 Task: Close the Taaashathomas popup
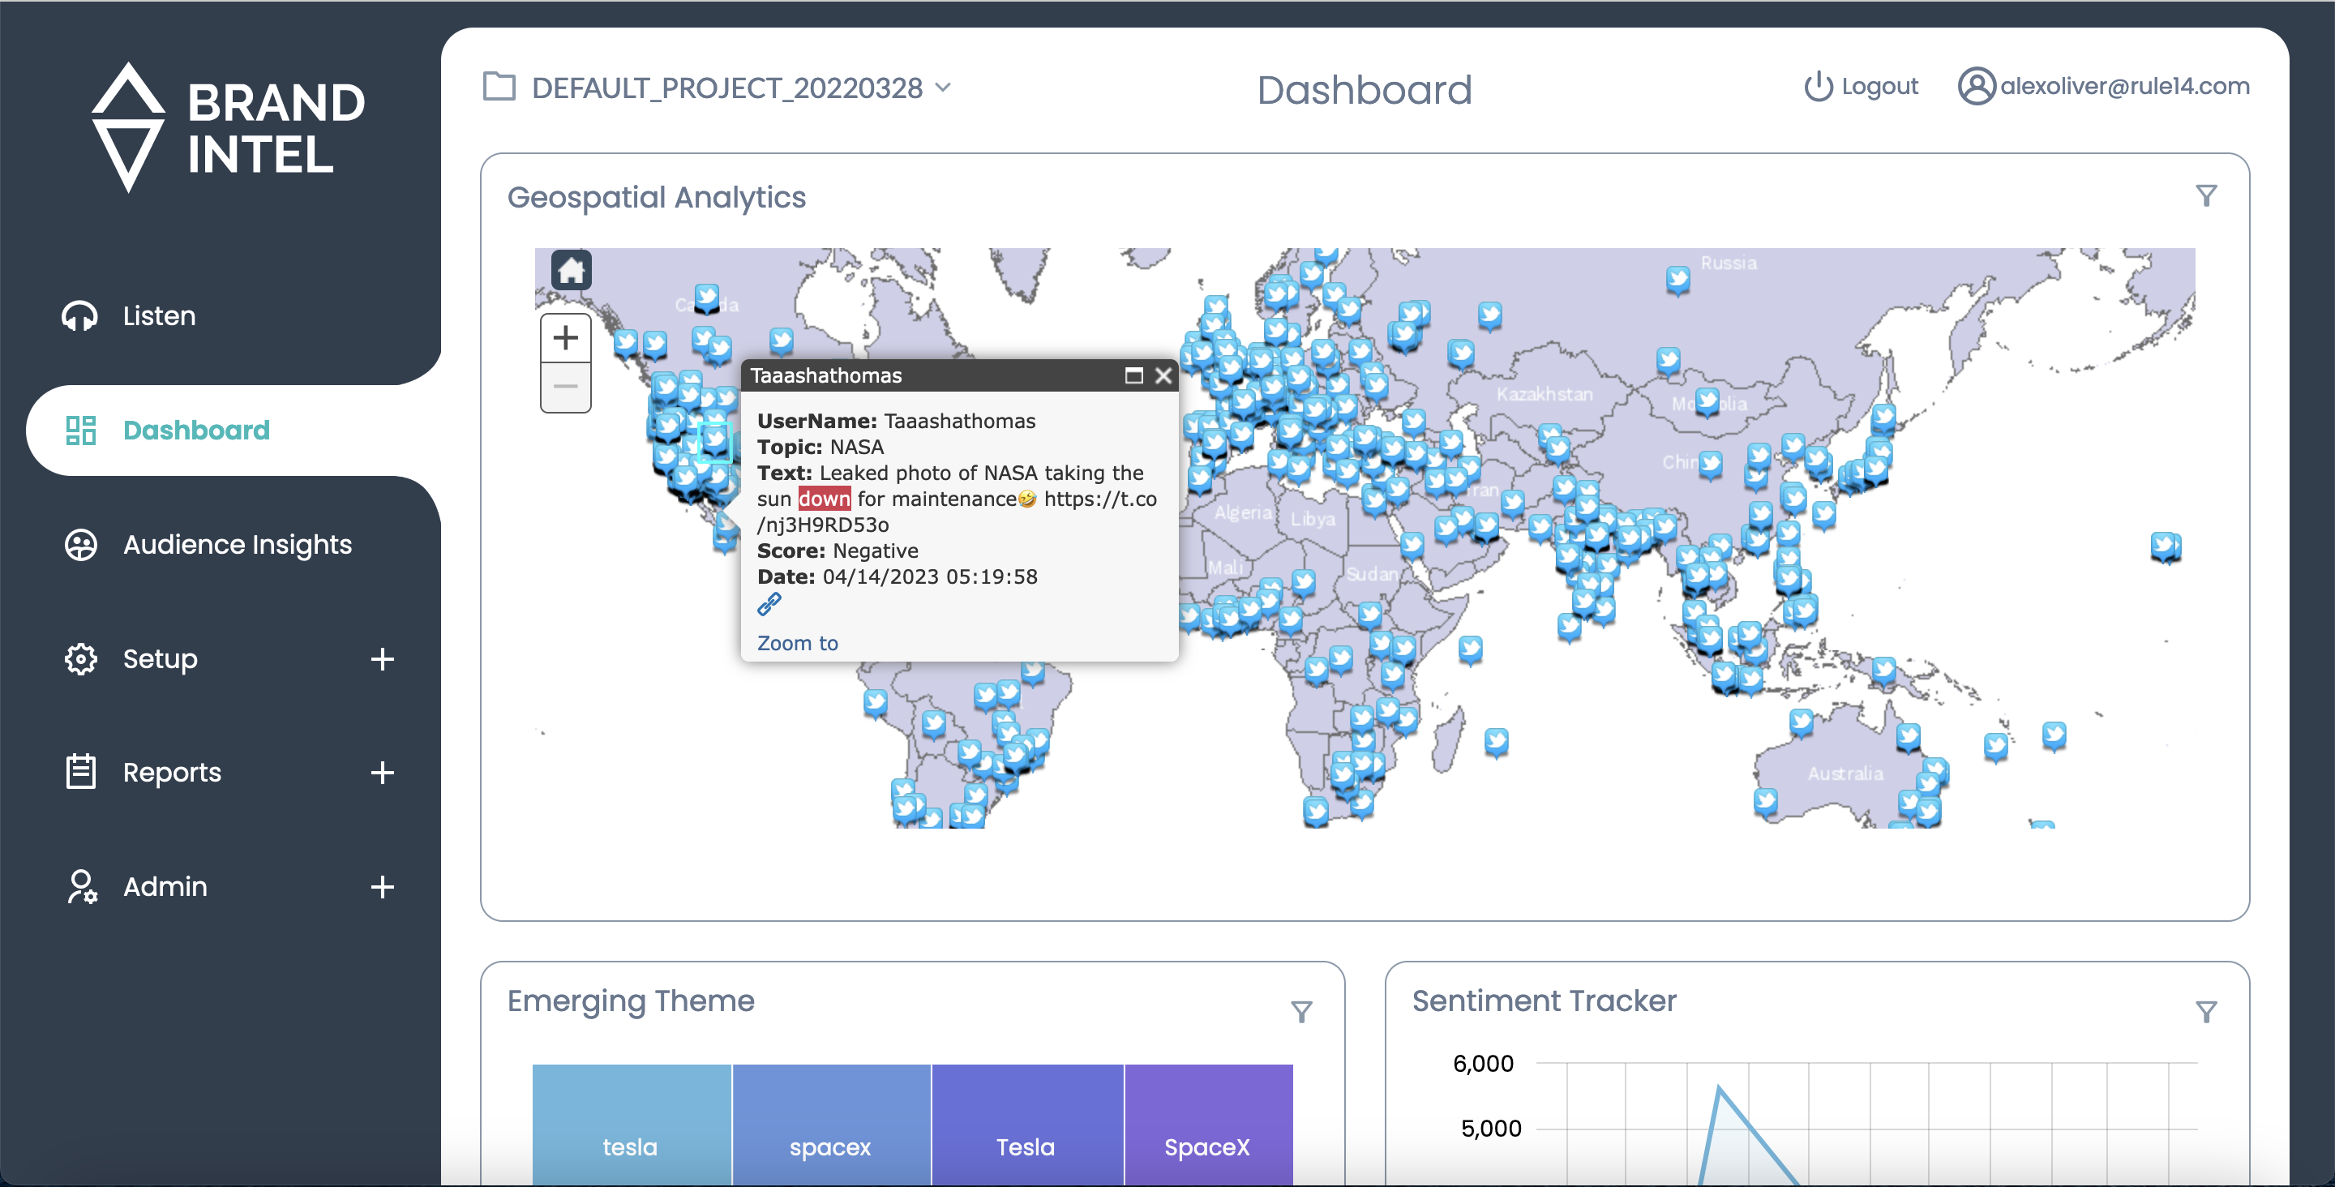click(x=1163, y=375)
